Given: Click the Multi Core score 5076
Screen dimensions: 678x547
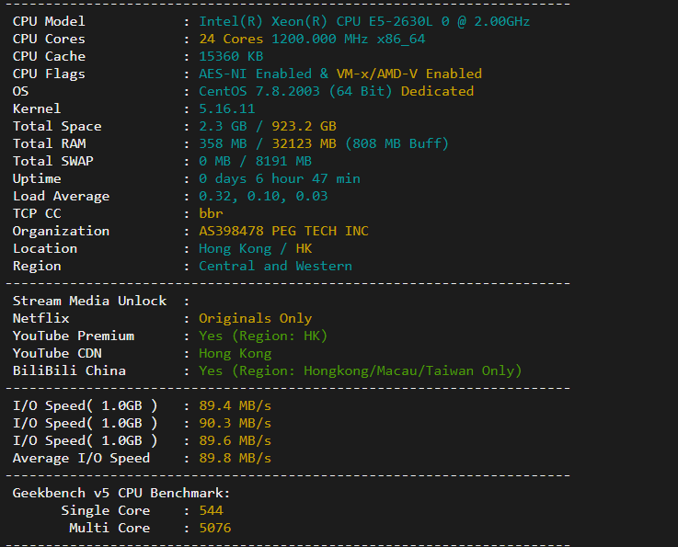Looking at the screenshot, I should 214,528.
